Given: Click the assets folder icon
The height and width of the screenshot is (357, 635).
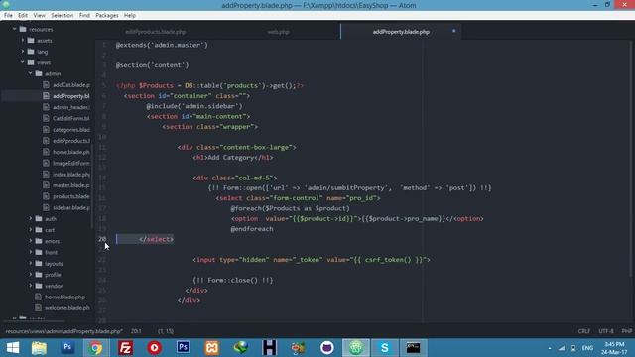Looking at the screenshot, I should pos(31,40).
